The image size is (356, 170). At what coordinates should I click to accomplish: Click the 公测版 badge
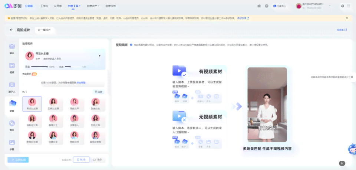tap(29, 6)
